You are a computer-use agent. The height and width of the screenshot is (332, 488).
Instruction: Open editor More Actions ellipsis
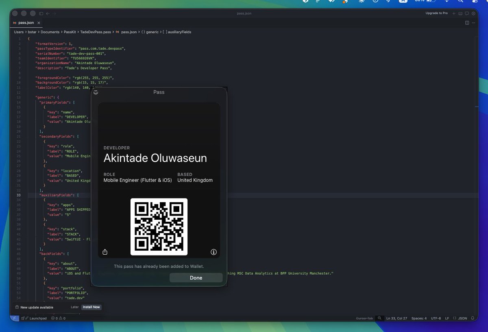pos(473,23)
